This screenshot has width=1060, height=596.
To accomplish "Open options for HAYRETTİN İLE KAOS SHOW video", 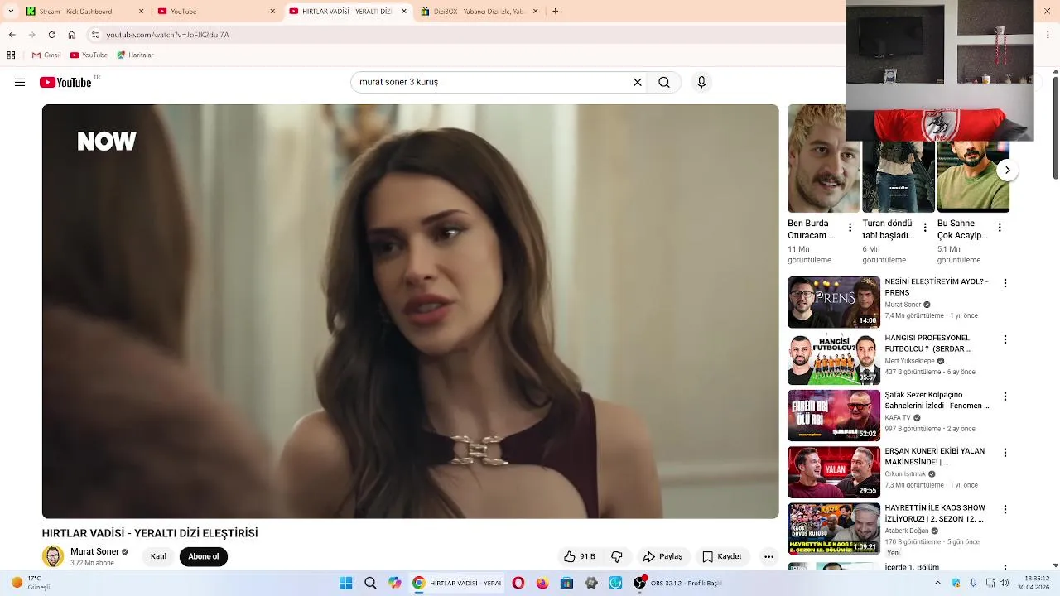I will click(1005, 509).
